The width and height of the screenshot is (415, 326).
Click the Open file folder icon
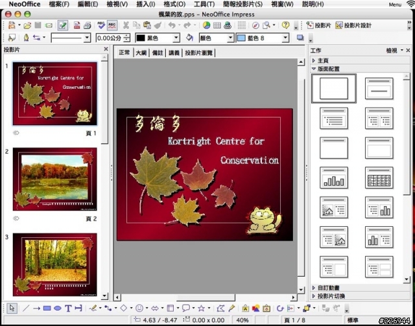pyautogui.click(x=27, y=25)
